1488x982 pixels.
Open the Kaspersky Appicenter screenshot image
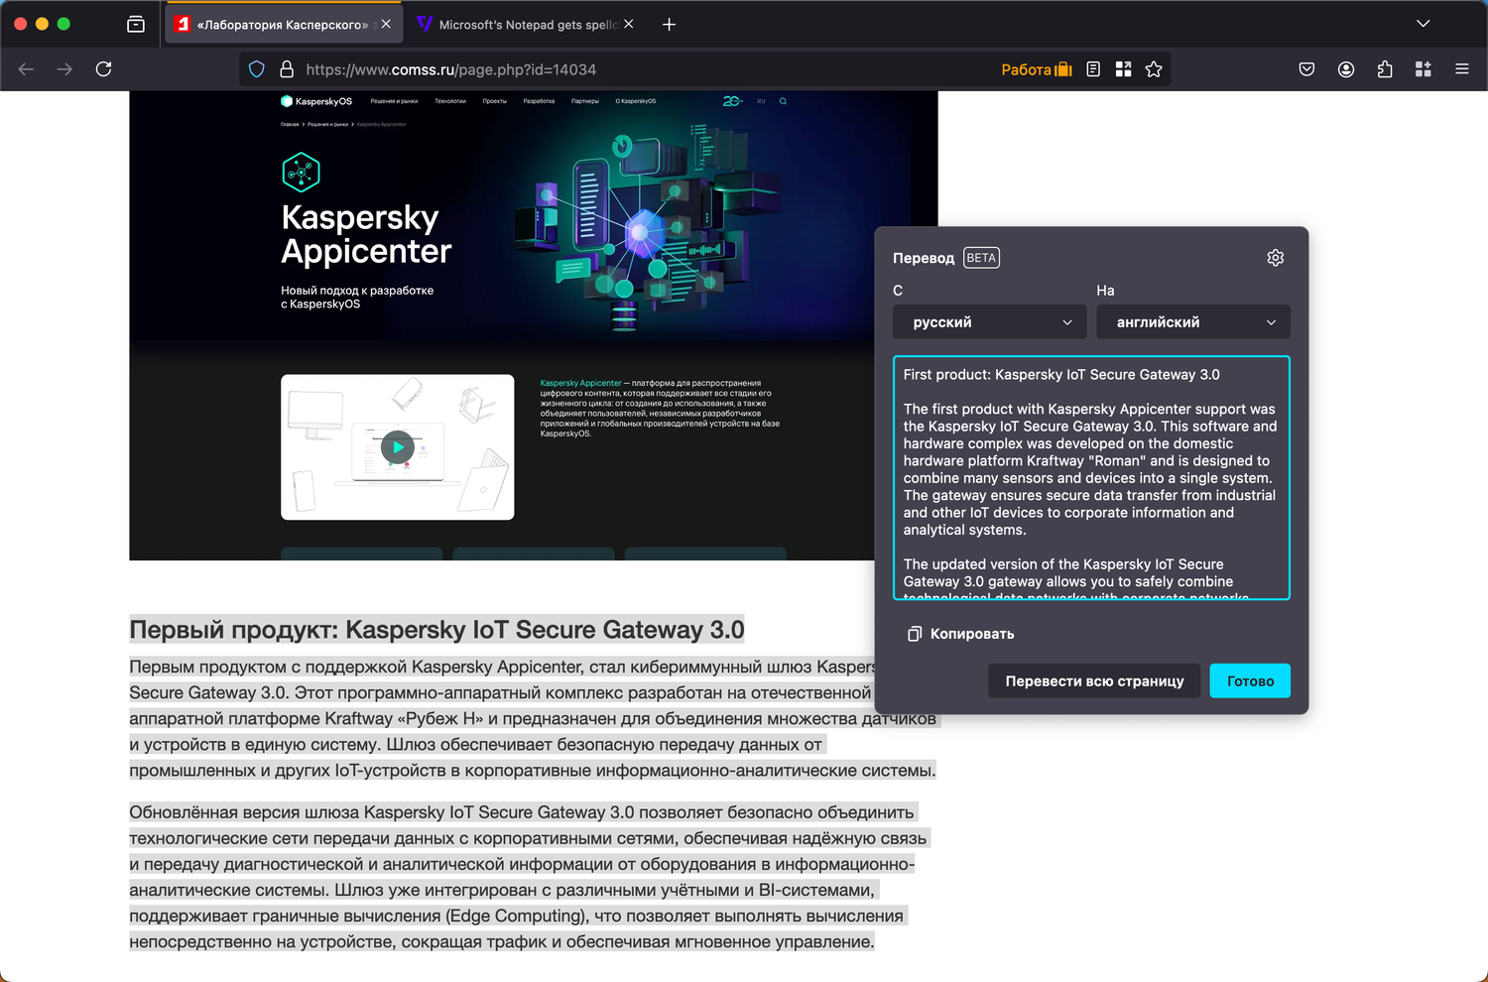coord(534,325)
